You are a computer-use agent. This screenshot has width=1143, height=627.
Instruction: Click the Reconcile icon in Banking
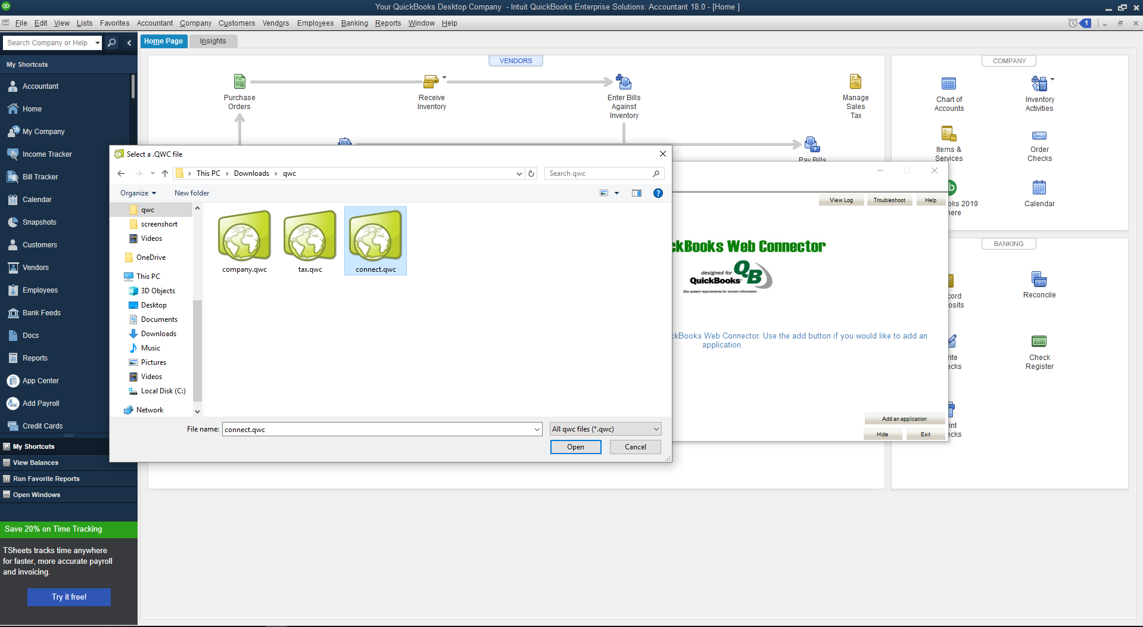point(1039,280)
